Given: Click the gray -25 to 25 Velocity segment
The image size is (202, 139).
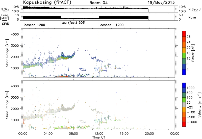Looking at the screenshot, I should point(184,105).
